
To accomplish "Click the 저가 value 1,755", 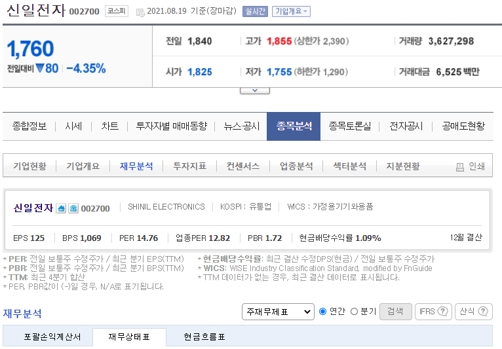I will [279, 72].
